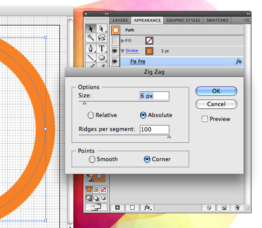Click the 3 pt stroke weight value
This screenshot has height=228, width=262.
pos(165,51)
